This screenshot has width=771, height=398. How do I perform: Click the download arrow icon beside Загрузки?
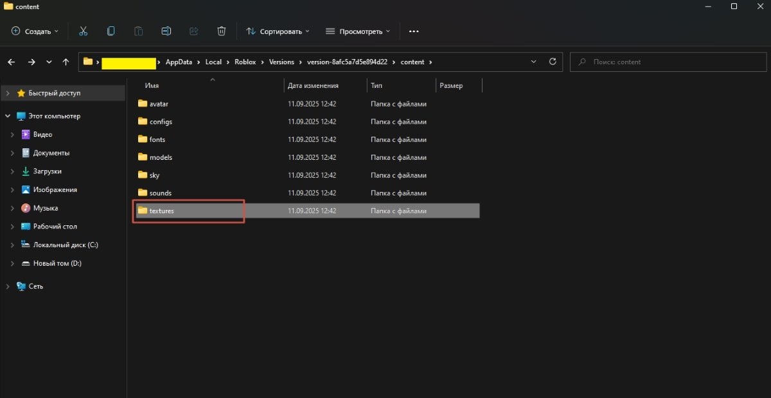point(26,171)
